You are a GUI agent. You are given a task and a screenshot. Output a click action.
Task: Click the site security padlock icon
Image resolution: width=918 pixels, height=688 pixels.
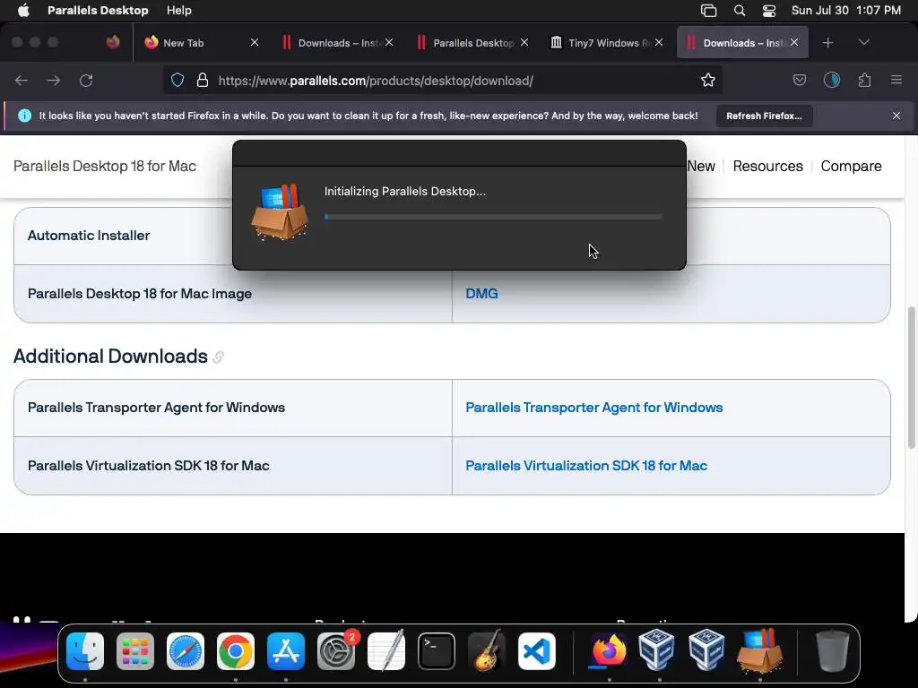[203, 81]
